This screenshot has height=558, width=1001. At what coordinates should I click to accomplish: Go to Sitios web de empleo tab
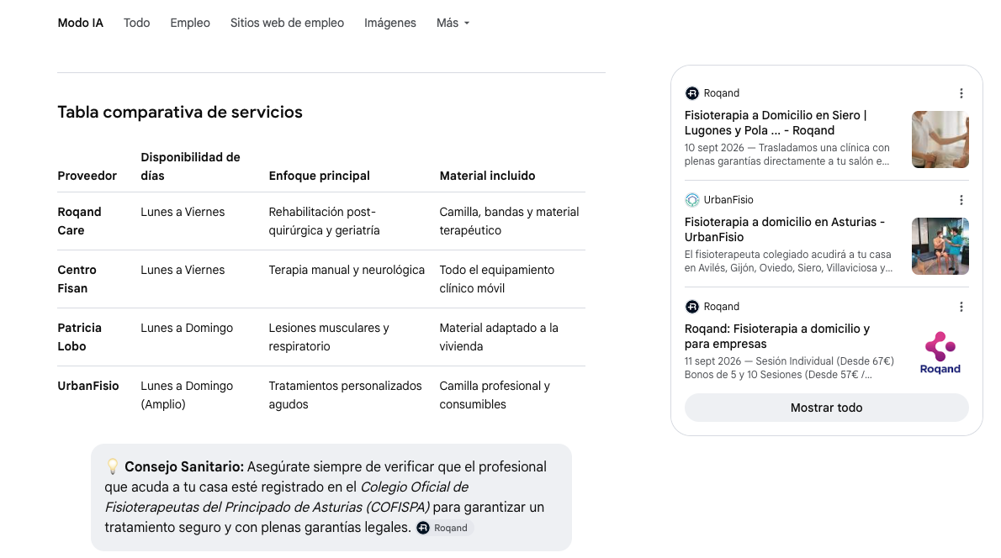[288, 23]
